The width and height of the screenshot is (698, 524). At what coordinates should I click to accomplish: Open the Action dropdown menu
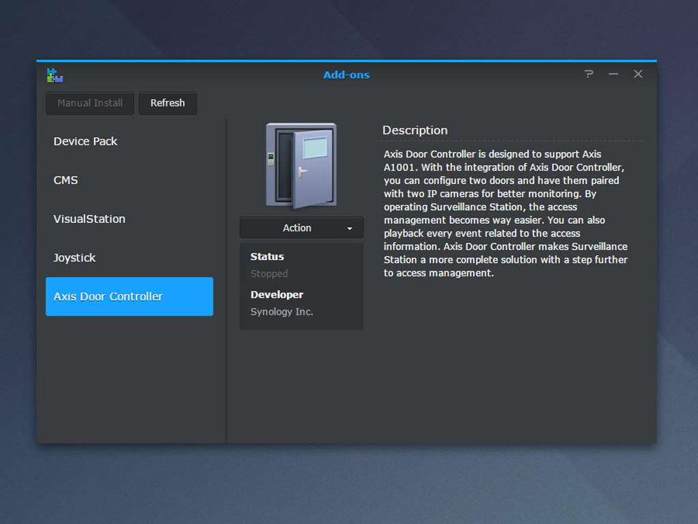(x=302, y=228)
